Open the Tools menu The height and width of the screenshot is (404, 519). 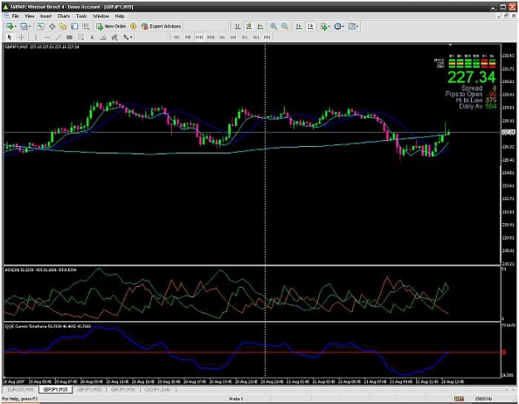click(81, 16)
